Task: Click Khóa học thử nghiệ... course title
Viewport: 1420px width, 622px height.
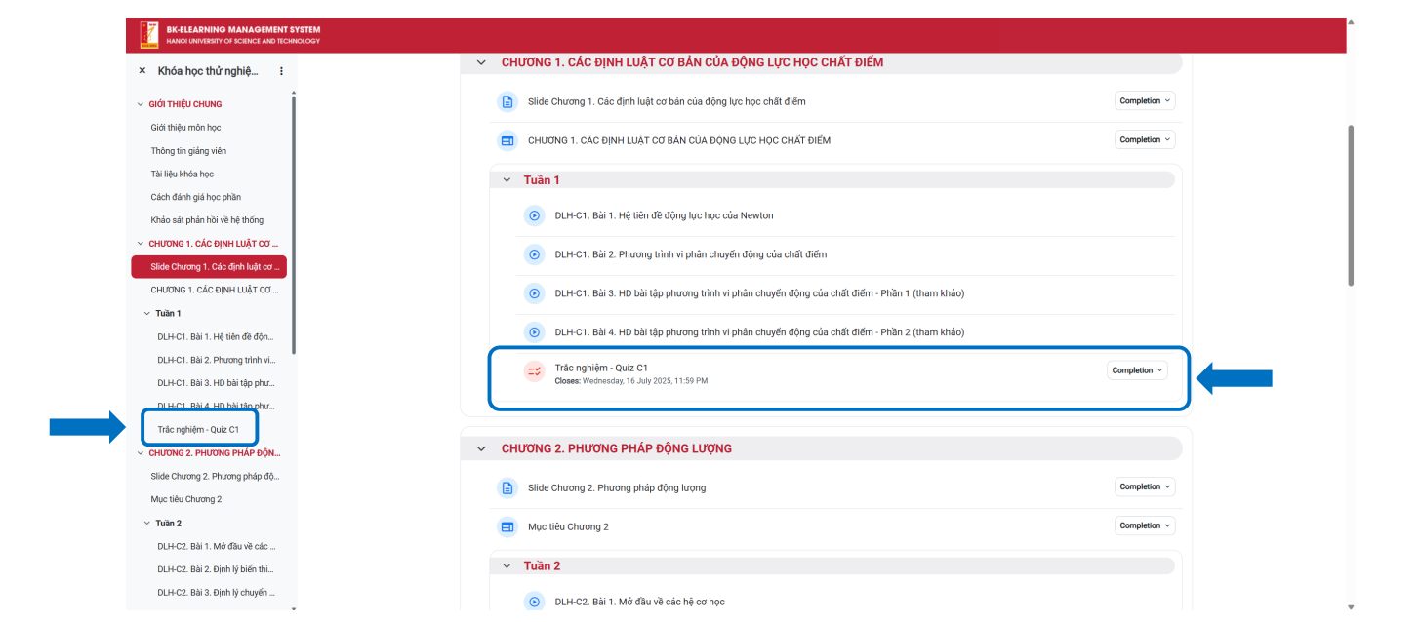Action: [x=208, y=71]
